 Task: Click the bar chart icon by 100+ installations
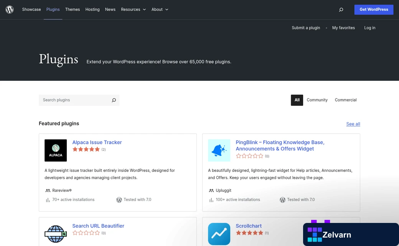click(x=211, y=200)
